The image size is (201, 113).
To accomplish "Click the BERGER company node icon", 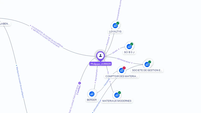I will pos(92,94).
